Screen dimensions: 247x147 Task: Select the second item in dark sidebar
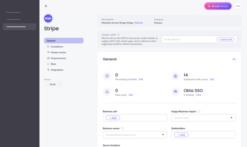point(13,19)
